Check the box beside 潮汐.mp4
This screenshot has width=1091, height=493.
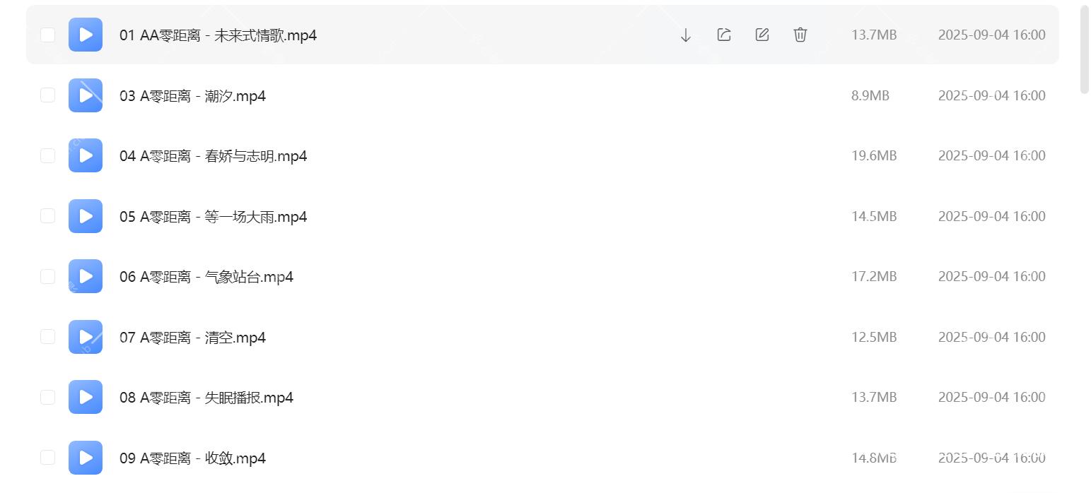click(x=47, y=95)
